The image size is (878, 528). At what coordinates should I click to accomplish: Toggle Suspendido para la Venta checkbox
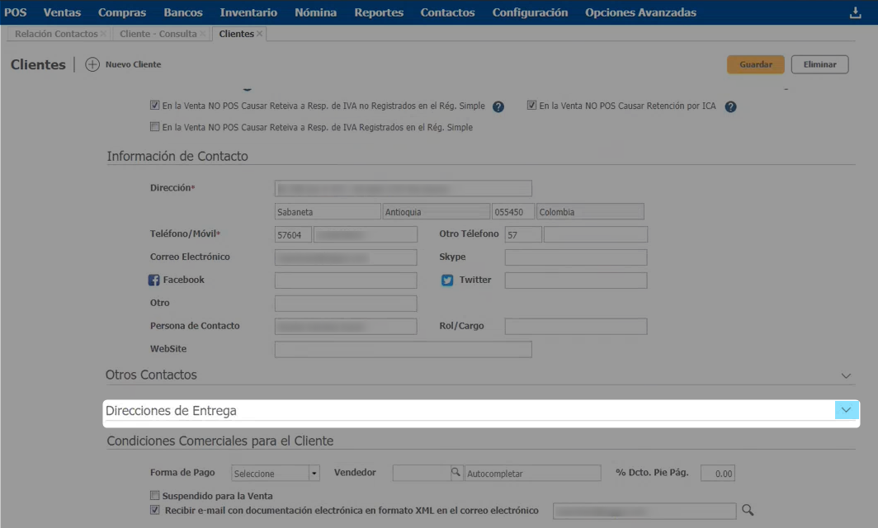154,496
